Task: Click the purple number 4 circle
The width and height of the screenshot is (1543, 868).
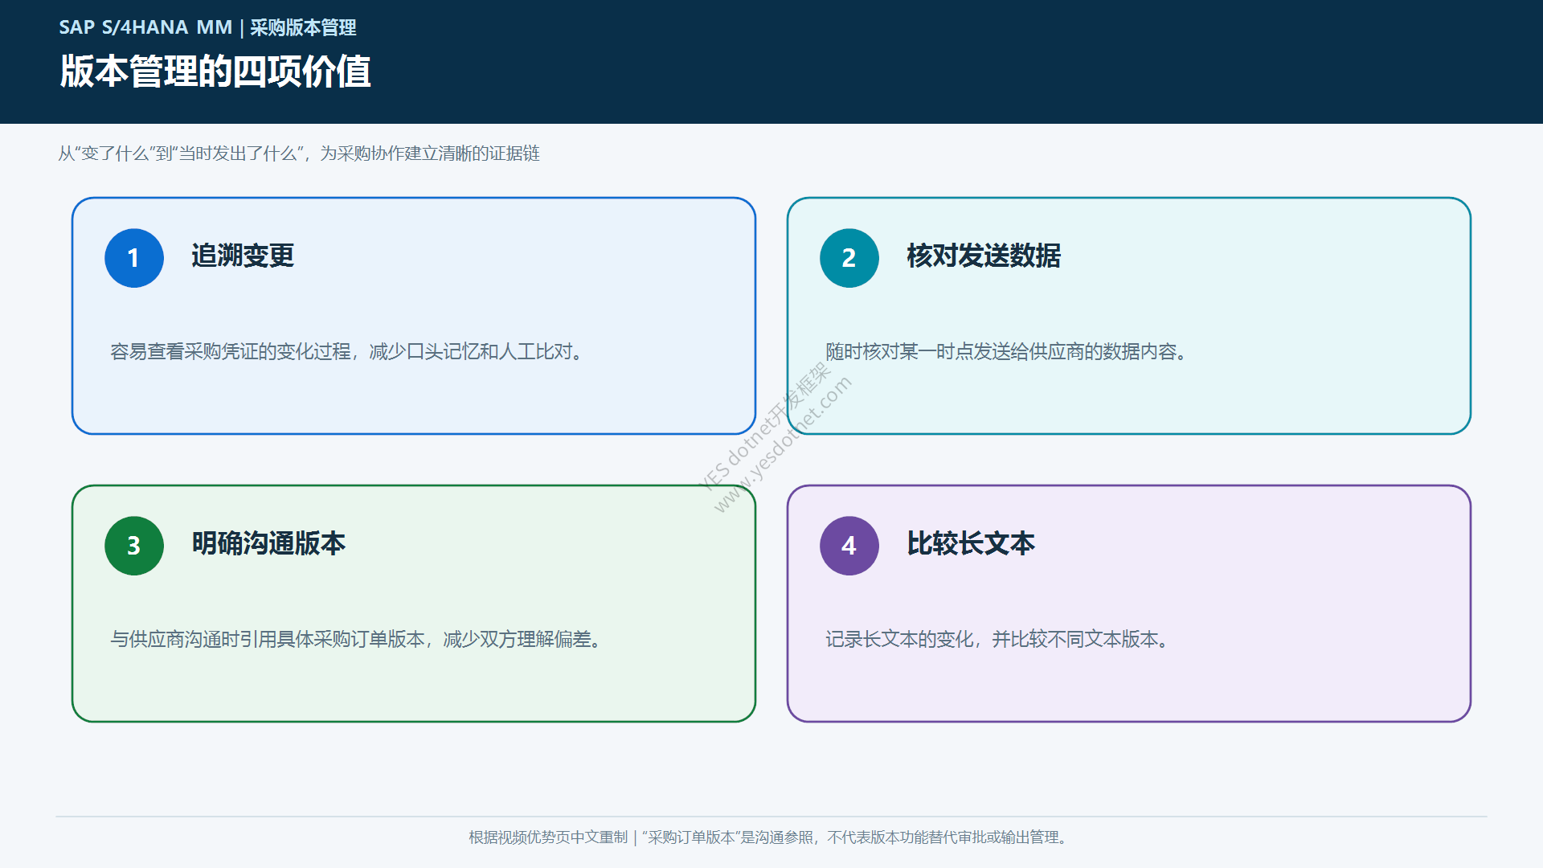Action: click(849, 546)
